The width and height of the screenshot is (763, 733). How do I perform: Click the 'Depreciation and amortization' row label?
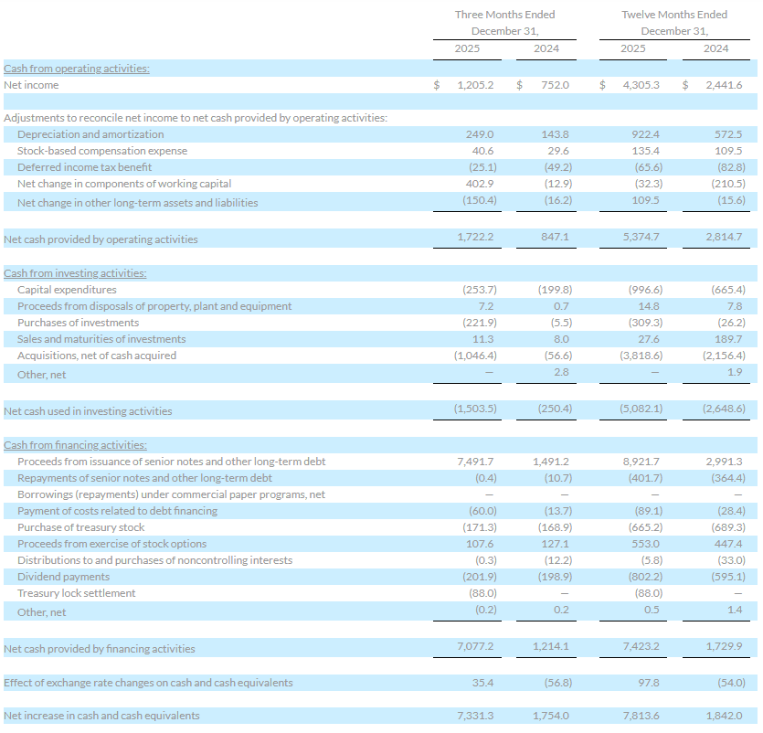pos(90,134)
